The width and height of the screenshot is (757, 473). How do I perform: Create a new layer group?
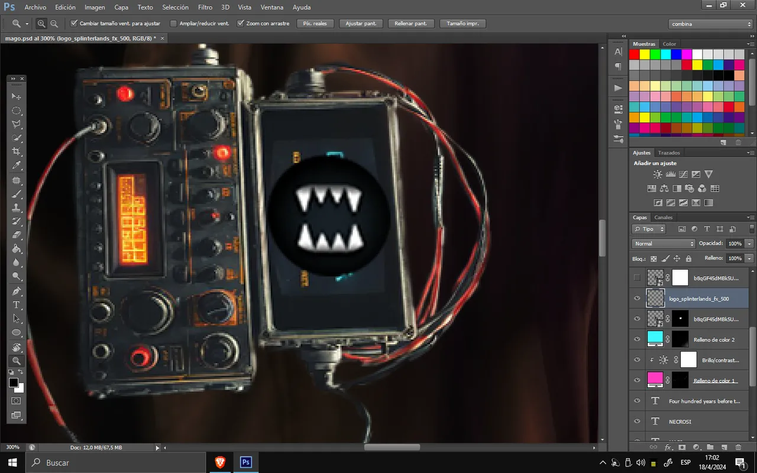click(710, 447)
